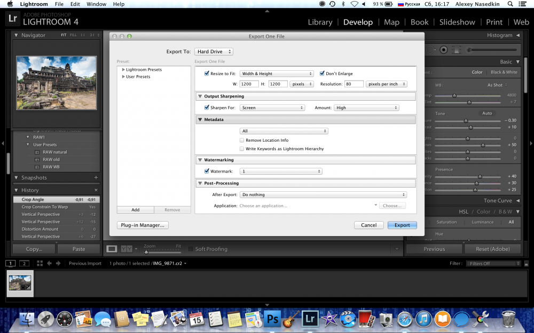This screenshot has height=333, width=534.
Task: Expand User Presets in export dialog
Action: click(x=123, y=76)
